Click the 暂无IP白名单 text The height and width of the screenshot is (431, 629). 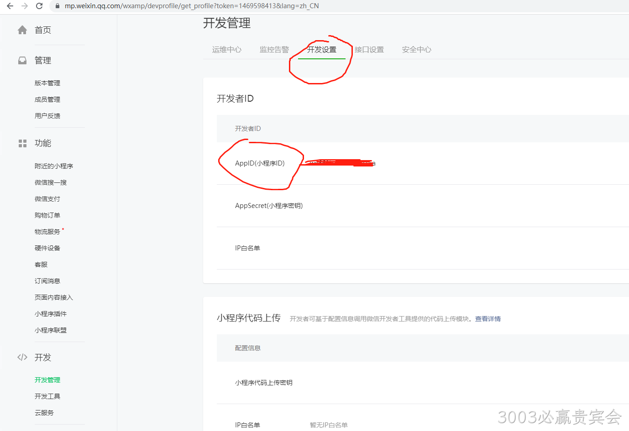point(329,425)
